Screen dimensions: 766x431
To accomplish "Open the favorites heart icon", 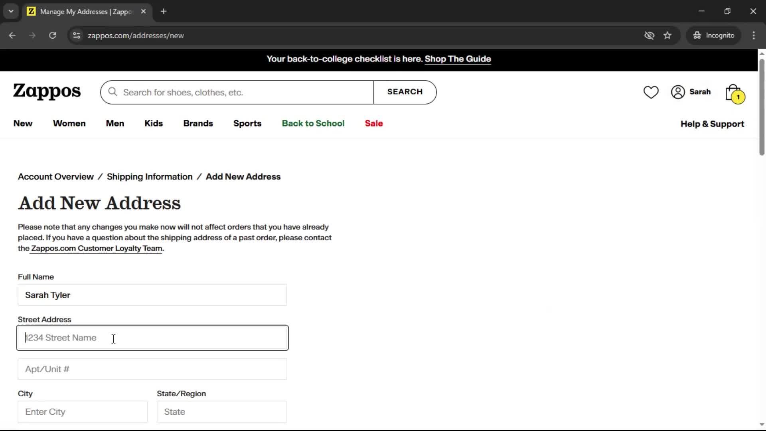I will (651, 92).
